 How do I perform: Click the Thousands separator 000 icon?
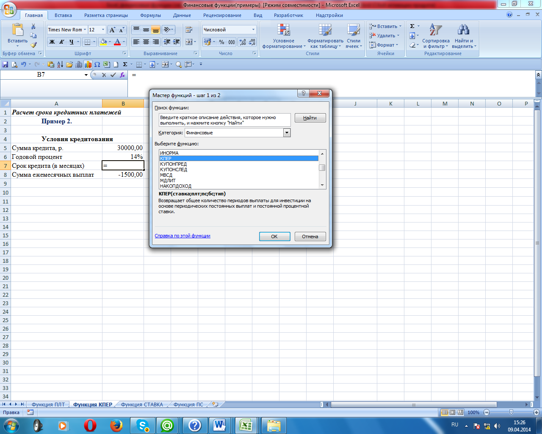[x=232, y=42]
